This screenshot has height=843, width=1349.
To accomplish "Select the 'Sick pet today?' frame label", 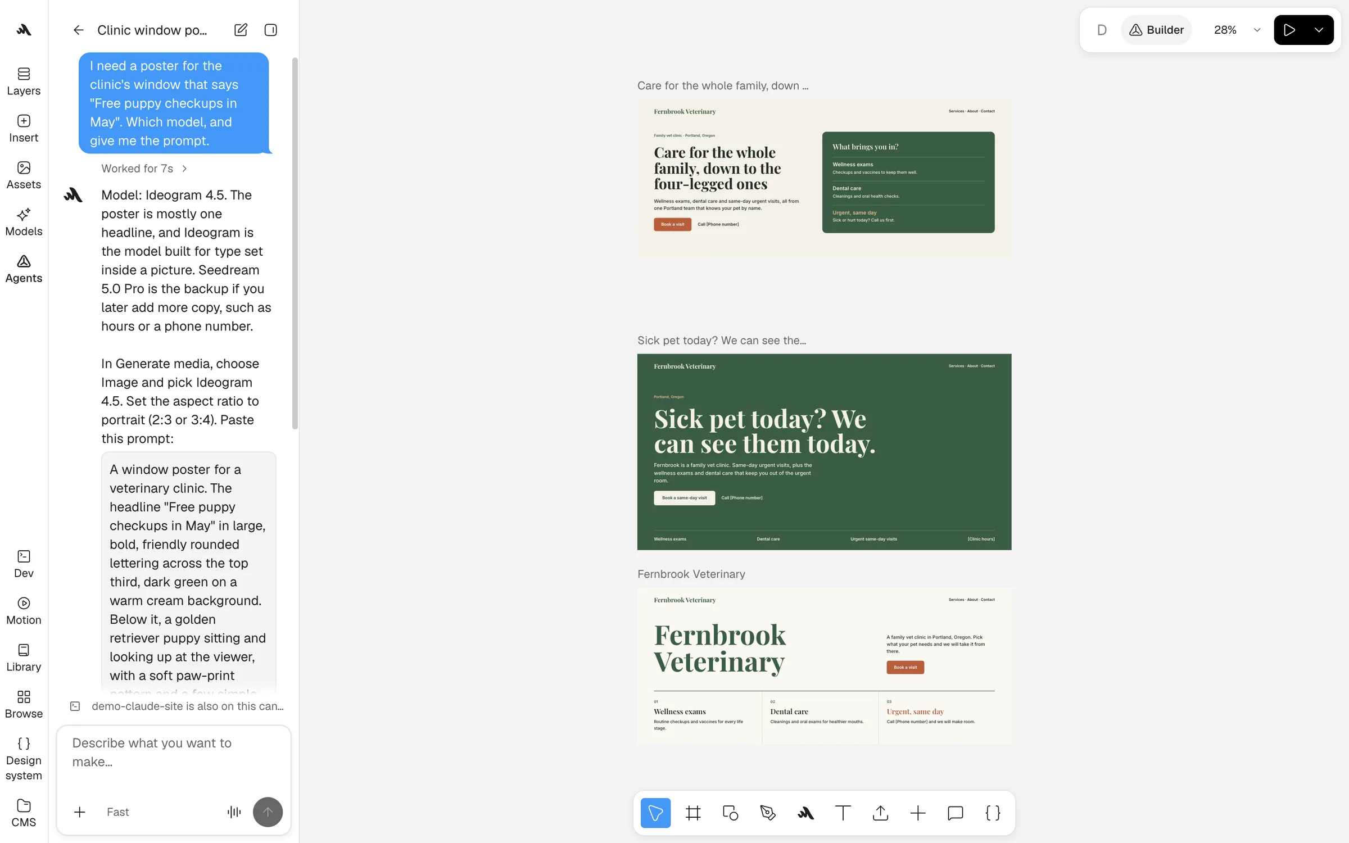I will [721, 340].
